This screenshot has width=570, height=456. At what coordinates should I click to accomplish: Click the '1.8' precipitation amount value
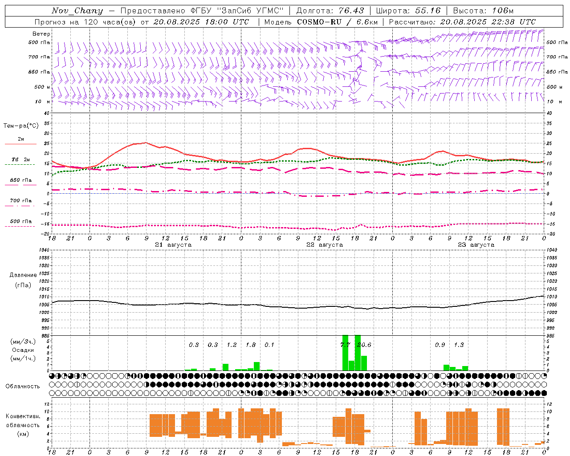(x=251, y=345)
